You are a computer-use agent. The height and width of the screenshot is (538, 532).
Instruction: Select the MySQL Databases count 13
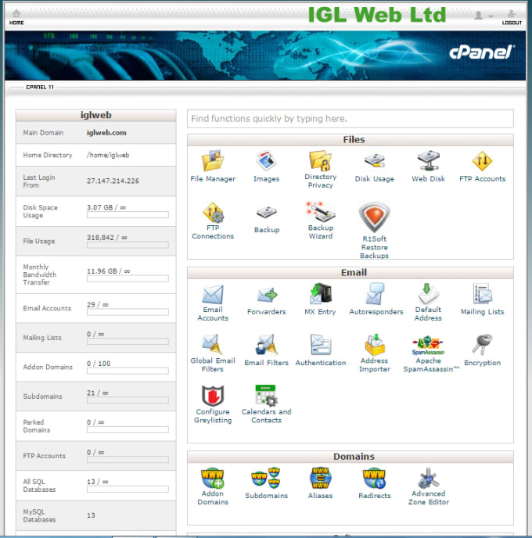pos(91,515)
